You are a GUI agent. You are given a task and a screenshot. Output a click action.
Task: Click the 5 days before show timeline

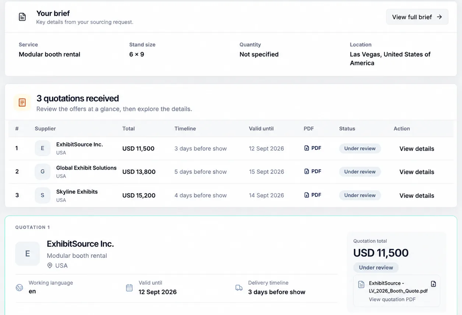click(x=201, y=172)
